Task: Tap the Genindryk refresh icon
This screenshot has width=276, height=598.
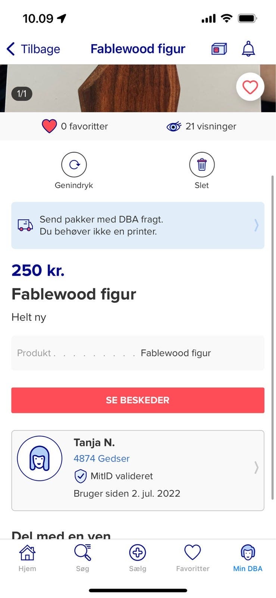Action: 74,164
